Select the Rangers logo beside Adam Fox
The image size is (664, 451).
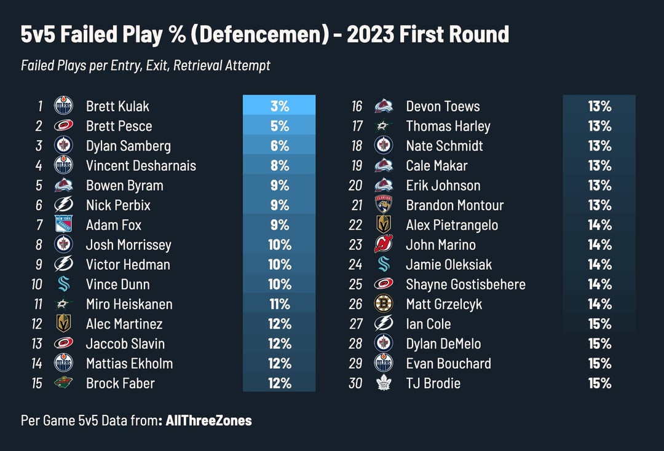point(63,225)
